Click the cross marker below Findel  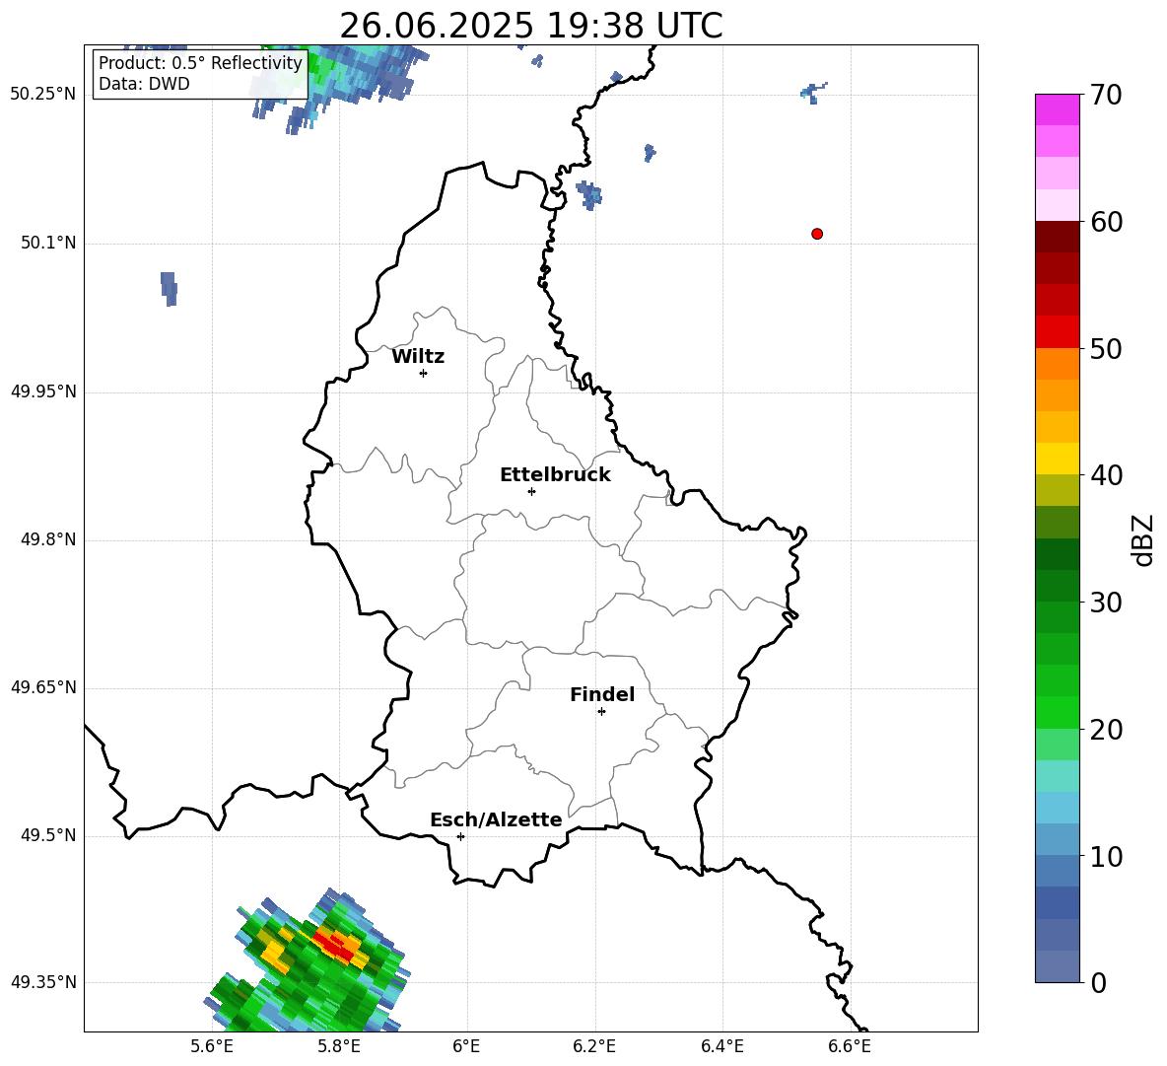tap(601, 712)
